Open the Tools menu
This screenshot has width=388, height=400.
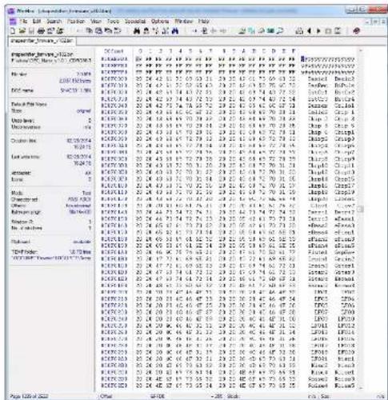click(113, 21)
